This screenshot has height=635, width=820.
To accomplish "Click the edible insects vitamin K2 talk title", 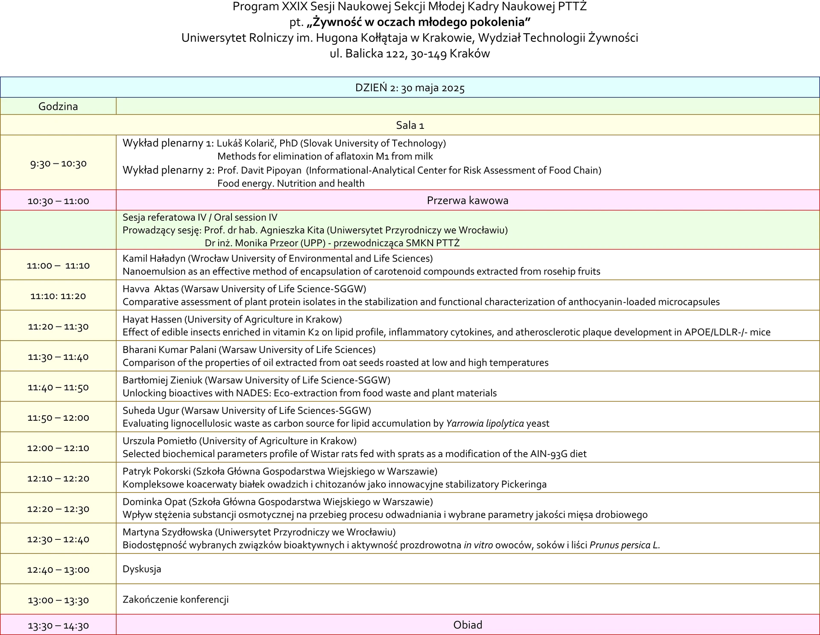I will pos(446,332).
